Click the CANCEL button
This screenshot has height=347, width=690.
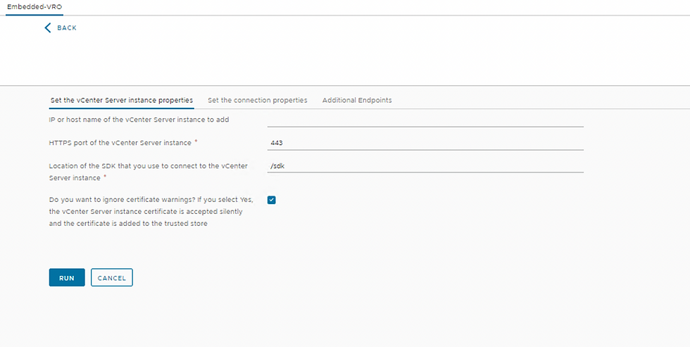tap(112, 278)
